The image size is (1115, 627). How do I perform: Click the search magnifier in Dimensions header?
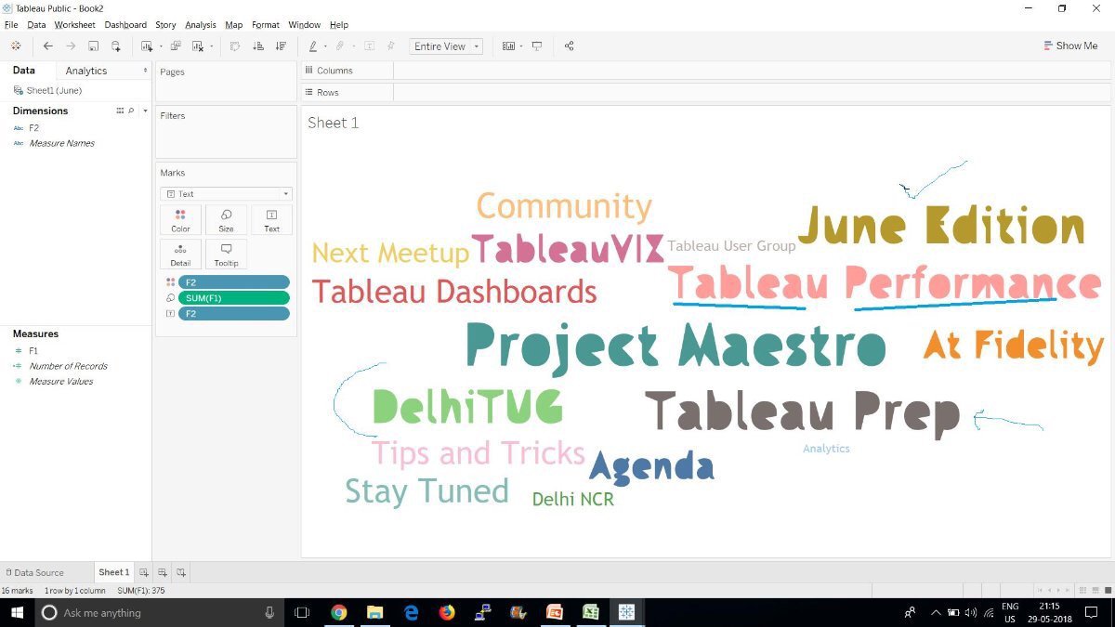pos(131,111)
